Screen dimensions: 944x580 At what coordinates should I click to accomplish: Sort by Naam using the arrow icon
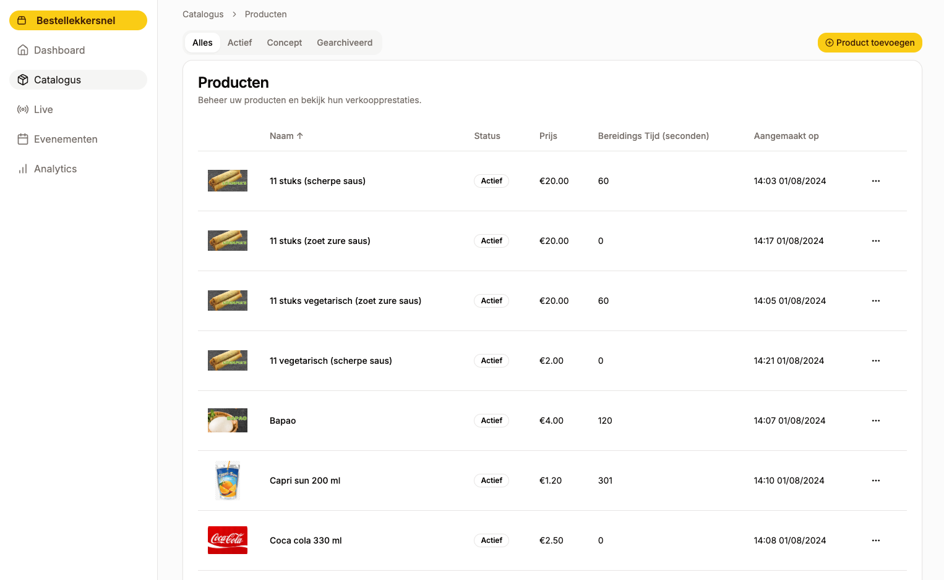301,135
